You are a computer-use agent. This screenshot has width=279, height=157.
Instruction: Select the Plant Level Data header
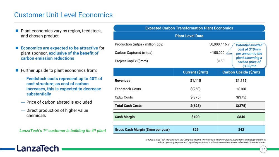coord(189,36)
